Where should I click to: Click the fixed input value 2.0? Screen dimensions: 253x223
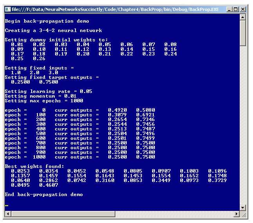point(34,73)
